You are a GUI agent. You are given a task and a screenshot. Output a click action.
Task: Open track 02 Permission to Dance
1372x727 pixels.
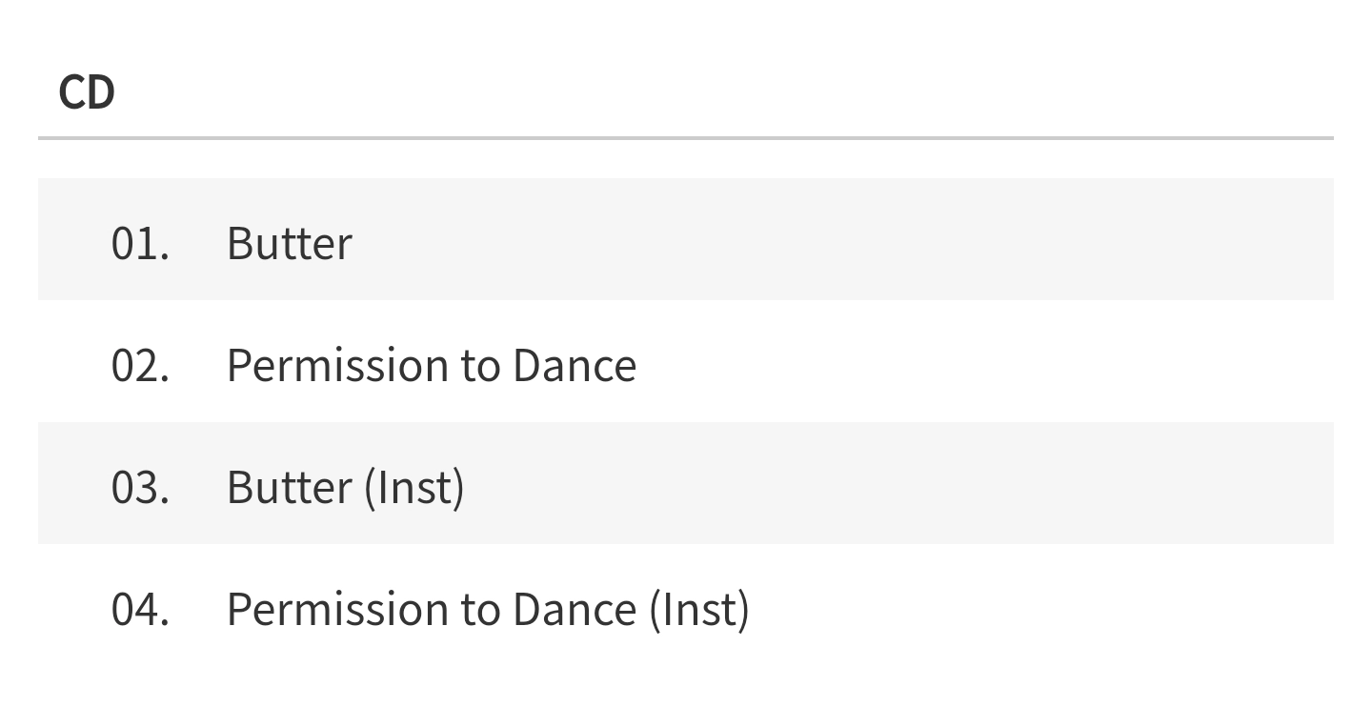point(431,365)
